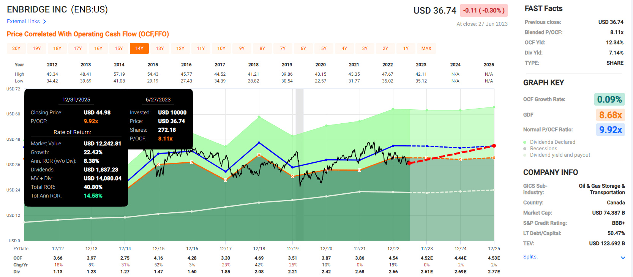
Task: Click the GDF 8.68x orange swatch
Action: pos(610,115)
